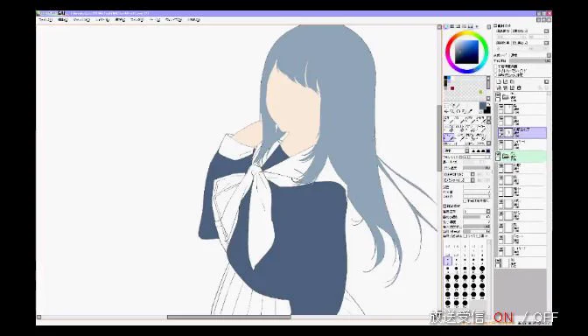Show the swatches panel toggle
The height and width of the screenshot is (336, 588).
click(x=470, y=26)
